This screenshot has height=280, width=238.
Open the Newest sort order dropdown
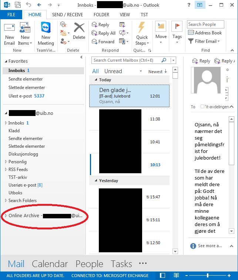pyautogui.click(x=157, y=71)
